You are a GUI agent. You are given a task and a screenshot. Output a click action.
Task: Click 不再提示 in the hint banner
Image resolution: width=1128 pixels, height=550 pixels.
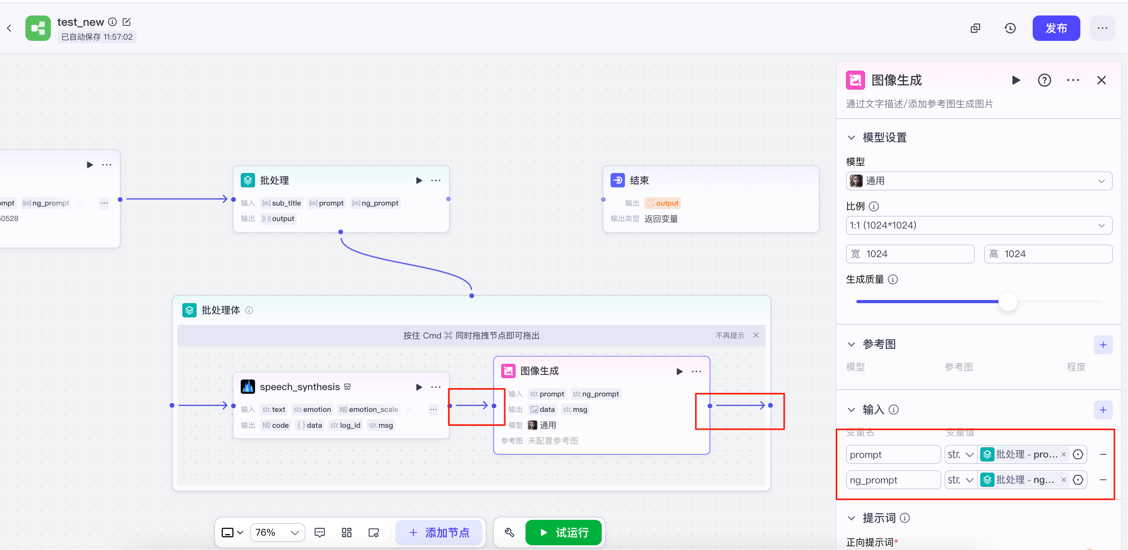pyautogui.click(x=730, y=336)
